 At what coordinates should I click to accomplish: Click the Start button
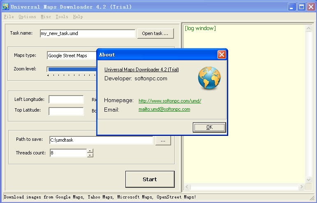[150, 179]
